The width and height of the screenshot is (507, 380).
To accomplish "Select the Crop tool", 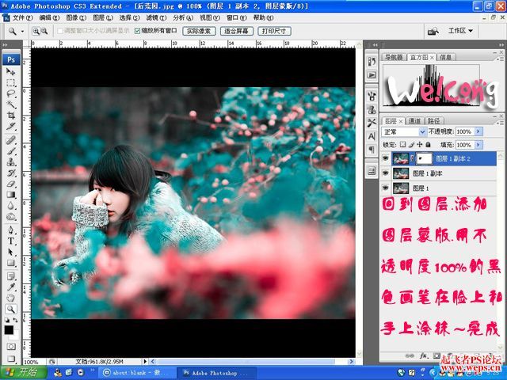I will click(11, 116).
